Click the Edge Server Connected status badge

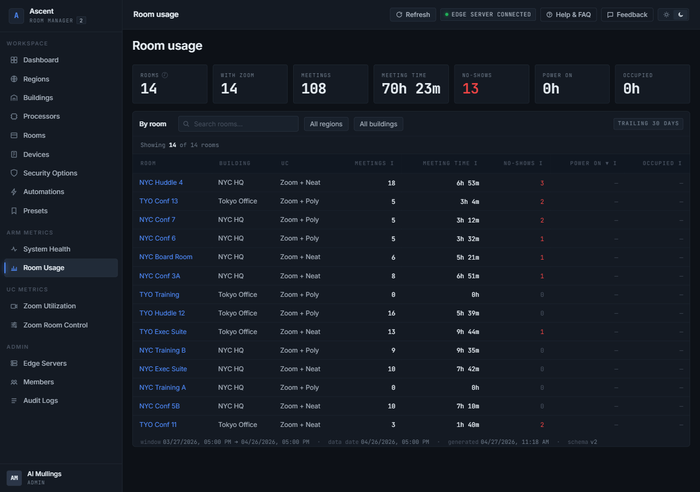(488, 15)
